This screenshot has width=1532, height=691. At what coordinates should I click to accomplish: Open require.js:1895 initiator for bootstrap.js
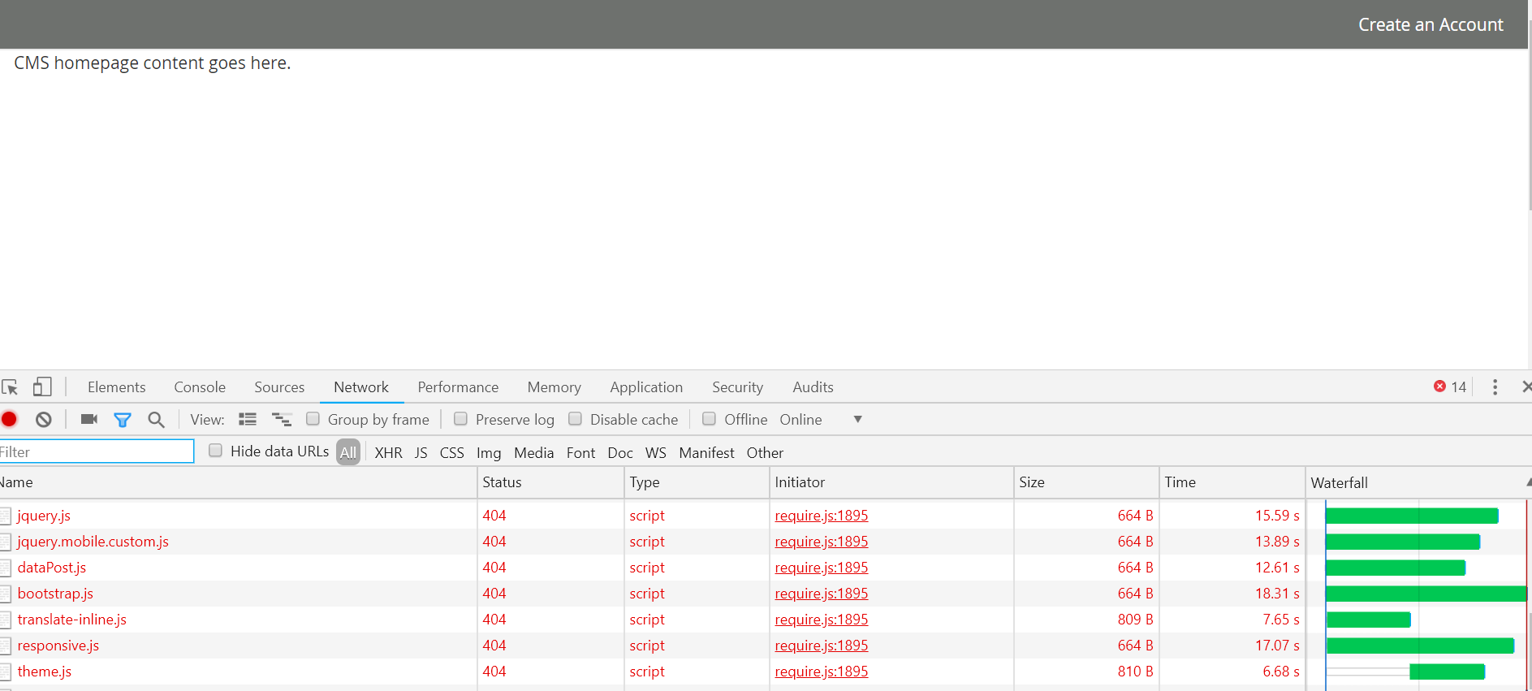[x=821, y=594]
